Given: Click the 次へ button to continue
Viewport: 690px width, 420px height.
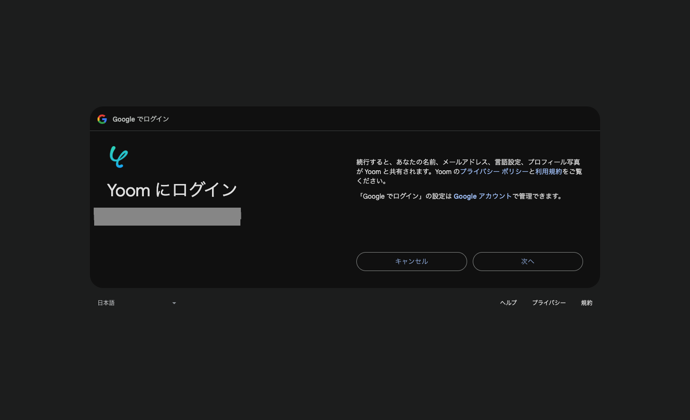Looking at the screenshot, I should 528,262.
